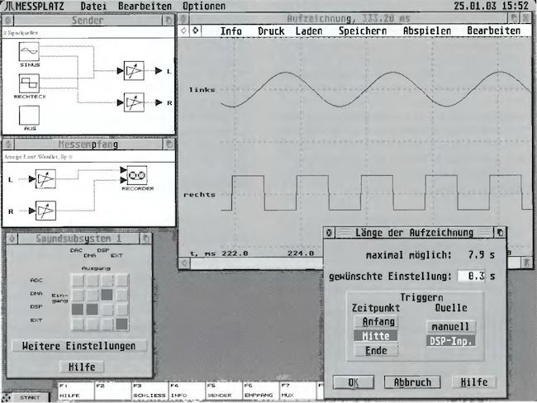Viewport: 537px width, 403px height.
Task: Click Abspielen in the Aufzeichnung window
Action: (428, 31)
